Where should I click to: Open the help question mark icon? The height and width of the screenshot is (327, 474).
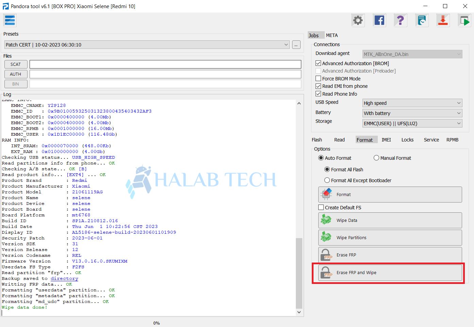(x=401, y=20)
